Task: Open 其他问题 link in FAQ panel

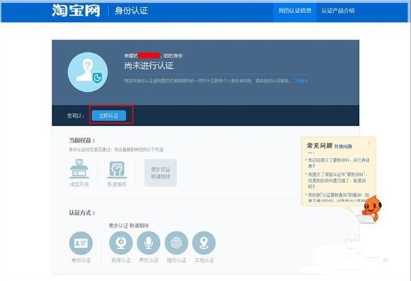Action: tap(343, 147)
